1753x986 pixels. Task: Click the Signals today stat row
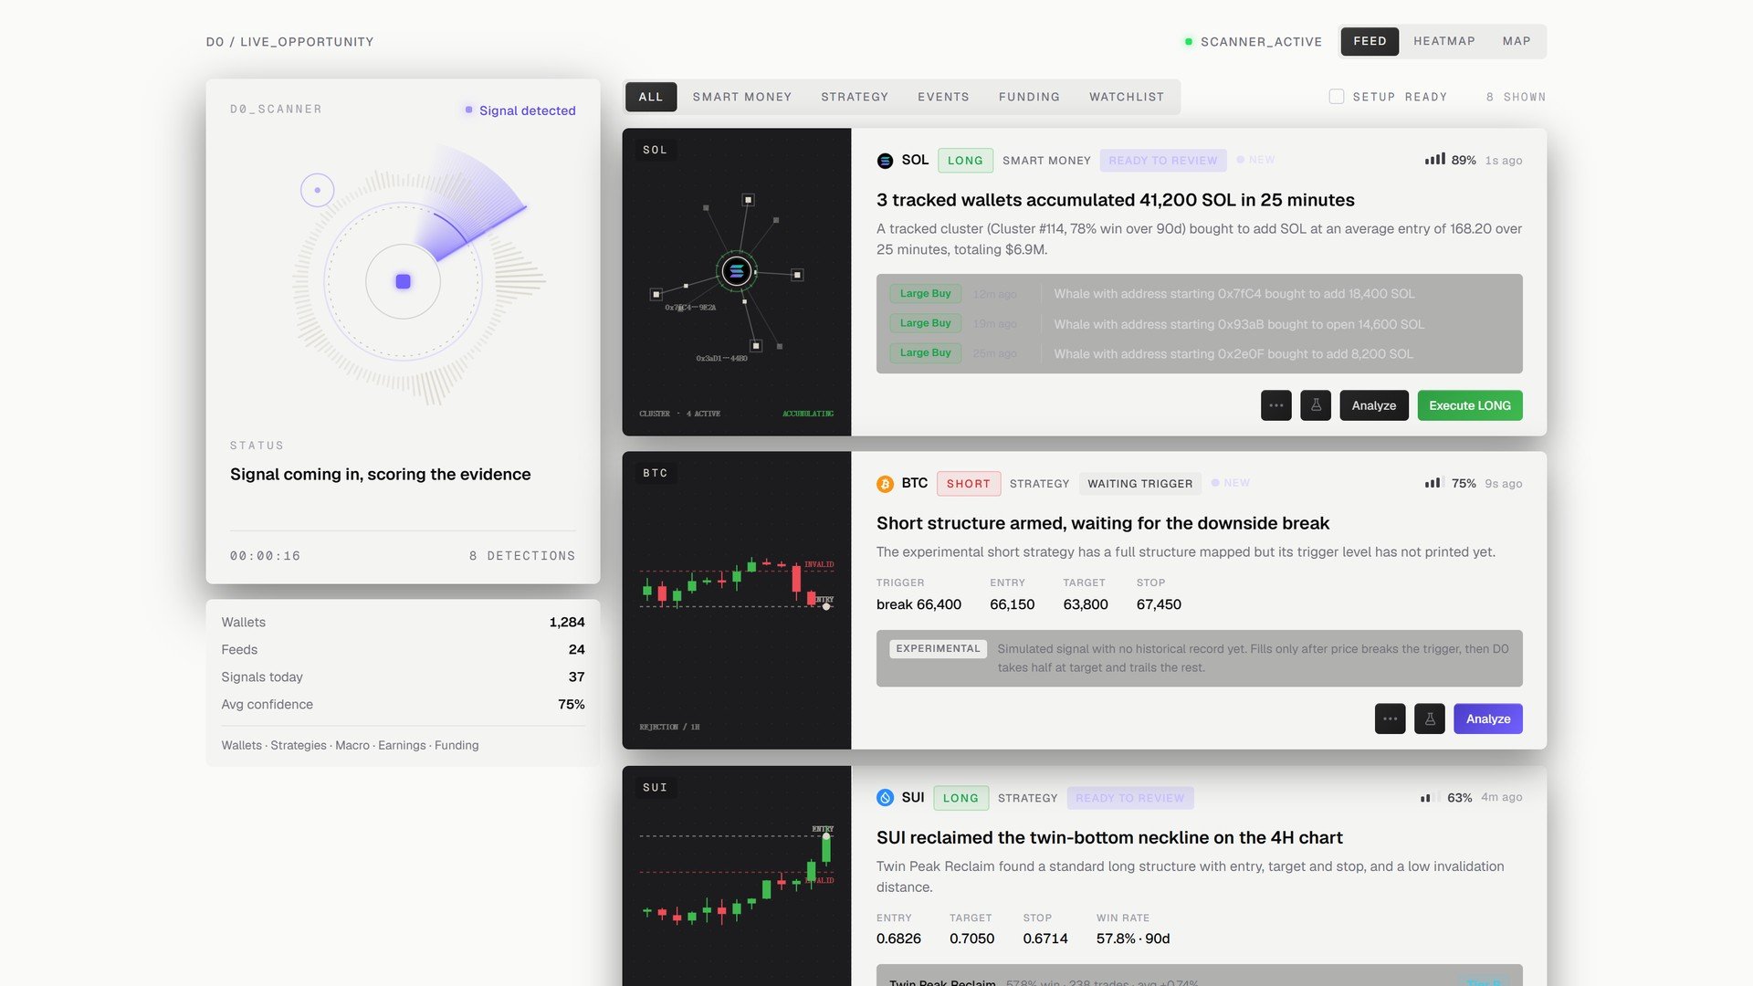tap(403, 677)
